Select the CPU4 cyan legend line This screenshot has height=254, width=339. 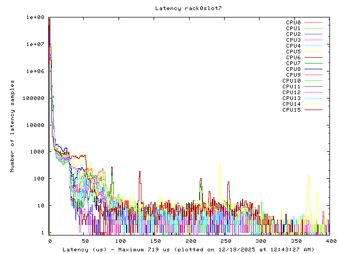[x=314, y=46]
